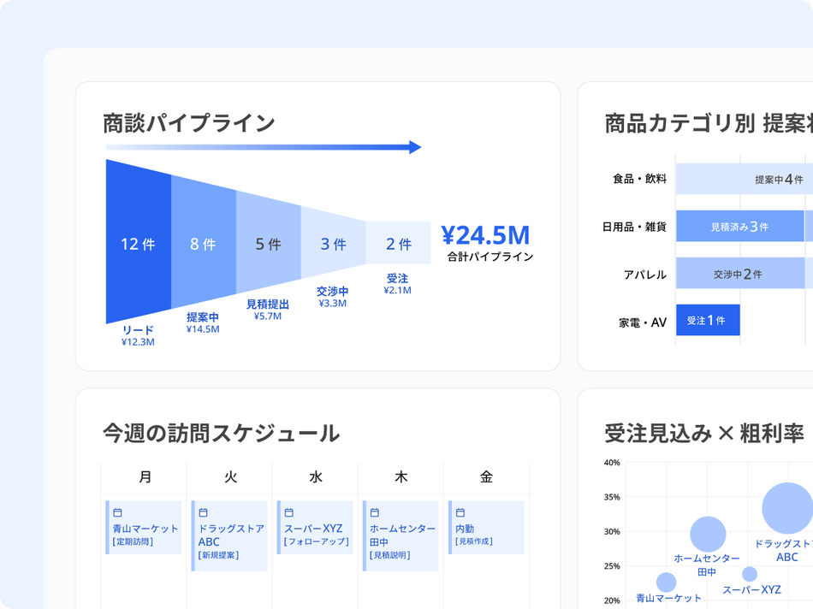Select the 交渉中2件 bar in アパレル row
Image resolution: width=813 pixels, height=609 pixels.
pos(740,273)
